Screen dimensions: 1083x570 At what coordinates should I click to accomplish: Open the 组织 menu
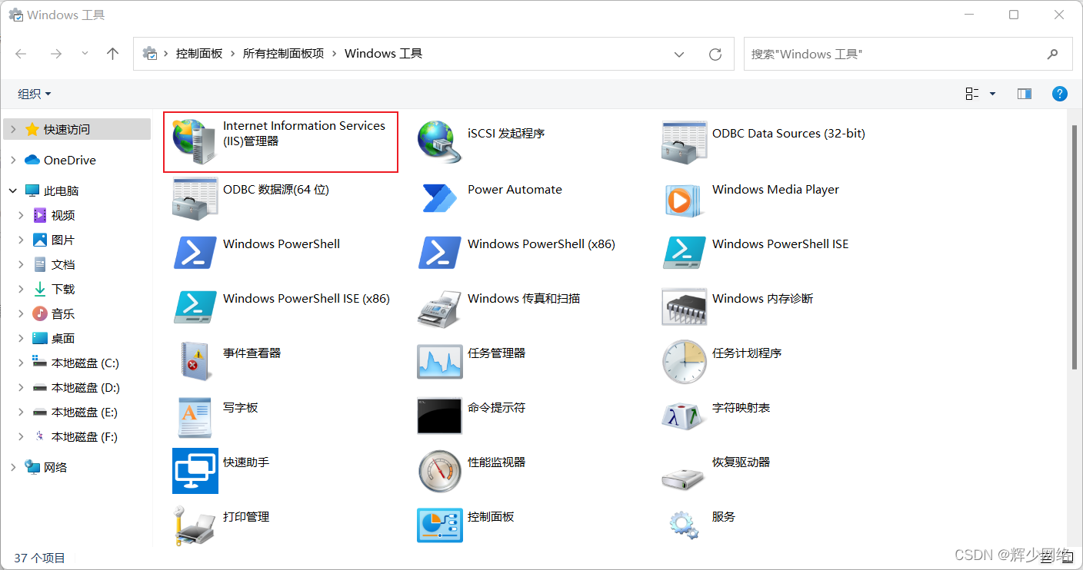pos(35,94)
